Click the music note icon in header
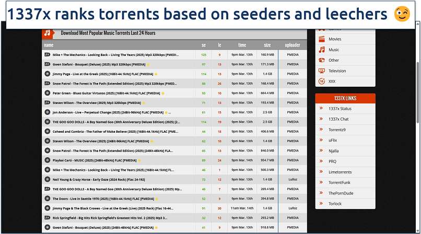Image resolution: width=421 pixels, height=234 pixels. (47, 33)
